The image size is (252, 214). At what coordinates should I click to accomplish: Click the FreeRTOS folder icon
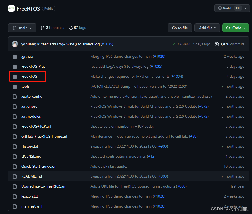tap(15, 77)
